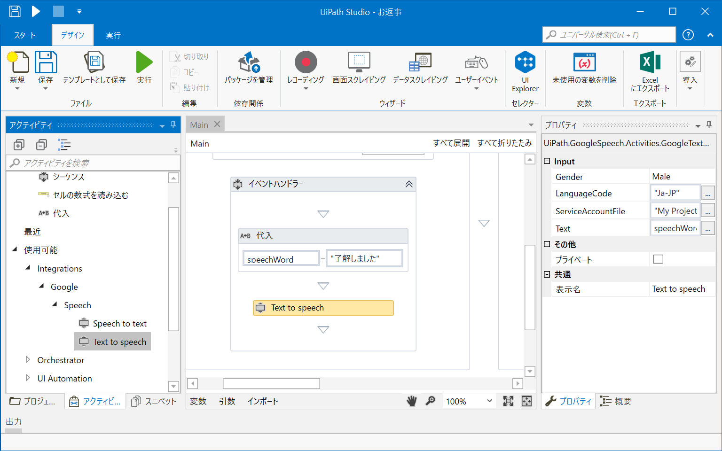
Task: Click the zoom magnifier icon
Action: 430,401
